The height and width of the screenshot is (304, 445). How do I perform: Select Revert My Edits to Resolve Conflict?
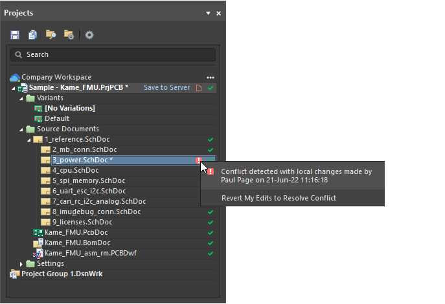[x=279, y=198]
